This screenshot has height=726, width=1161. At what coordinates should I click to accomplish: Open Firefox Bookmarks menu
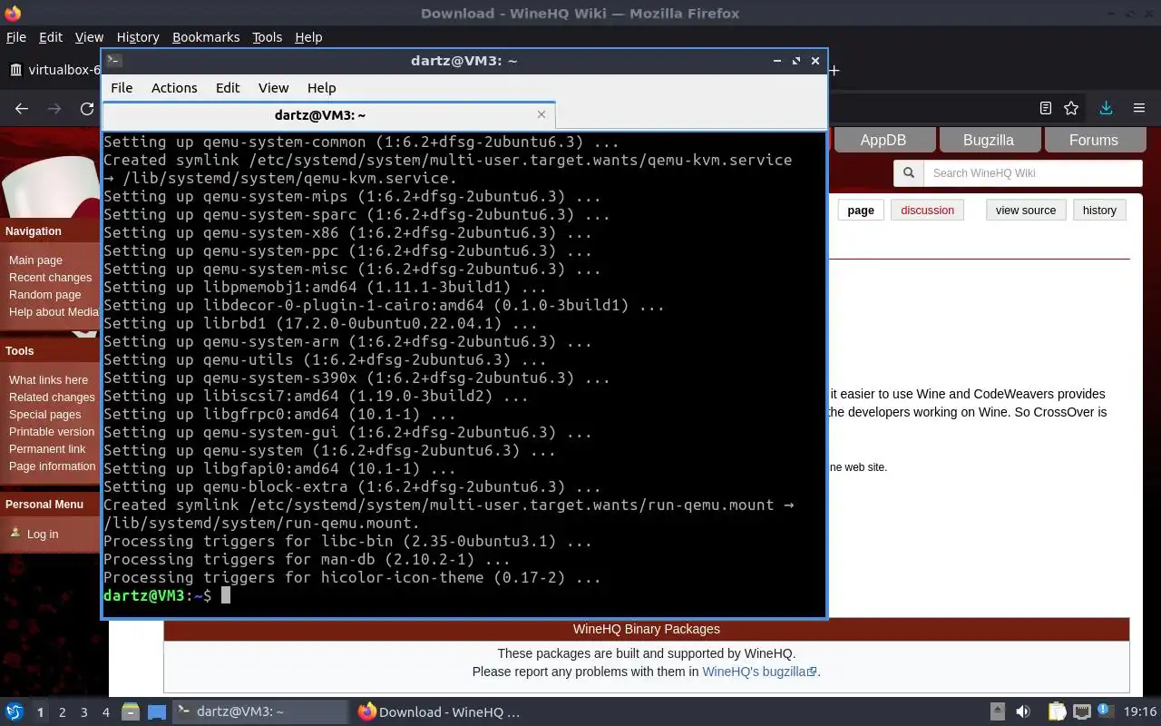click(206, 37)
